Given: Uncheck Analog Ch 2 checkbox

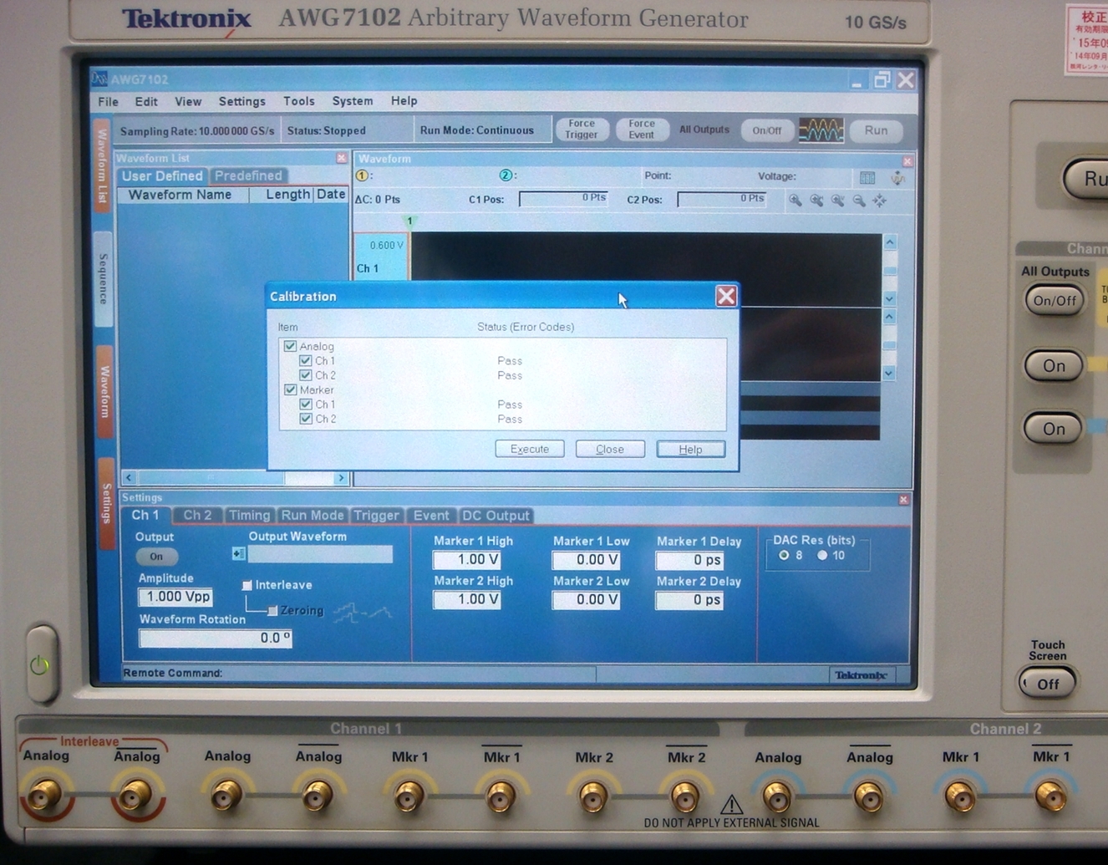Looking at the screenshot, I should click(306, 375).
